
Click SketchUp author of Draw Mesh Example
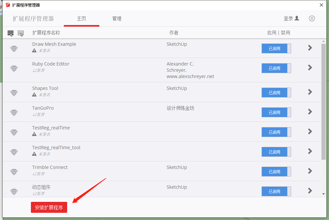[177, 44]
